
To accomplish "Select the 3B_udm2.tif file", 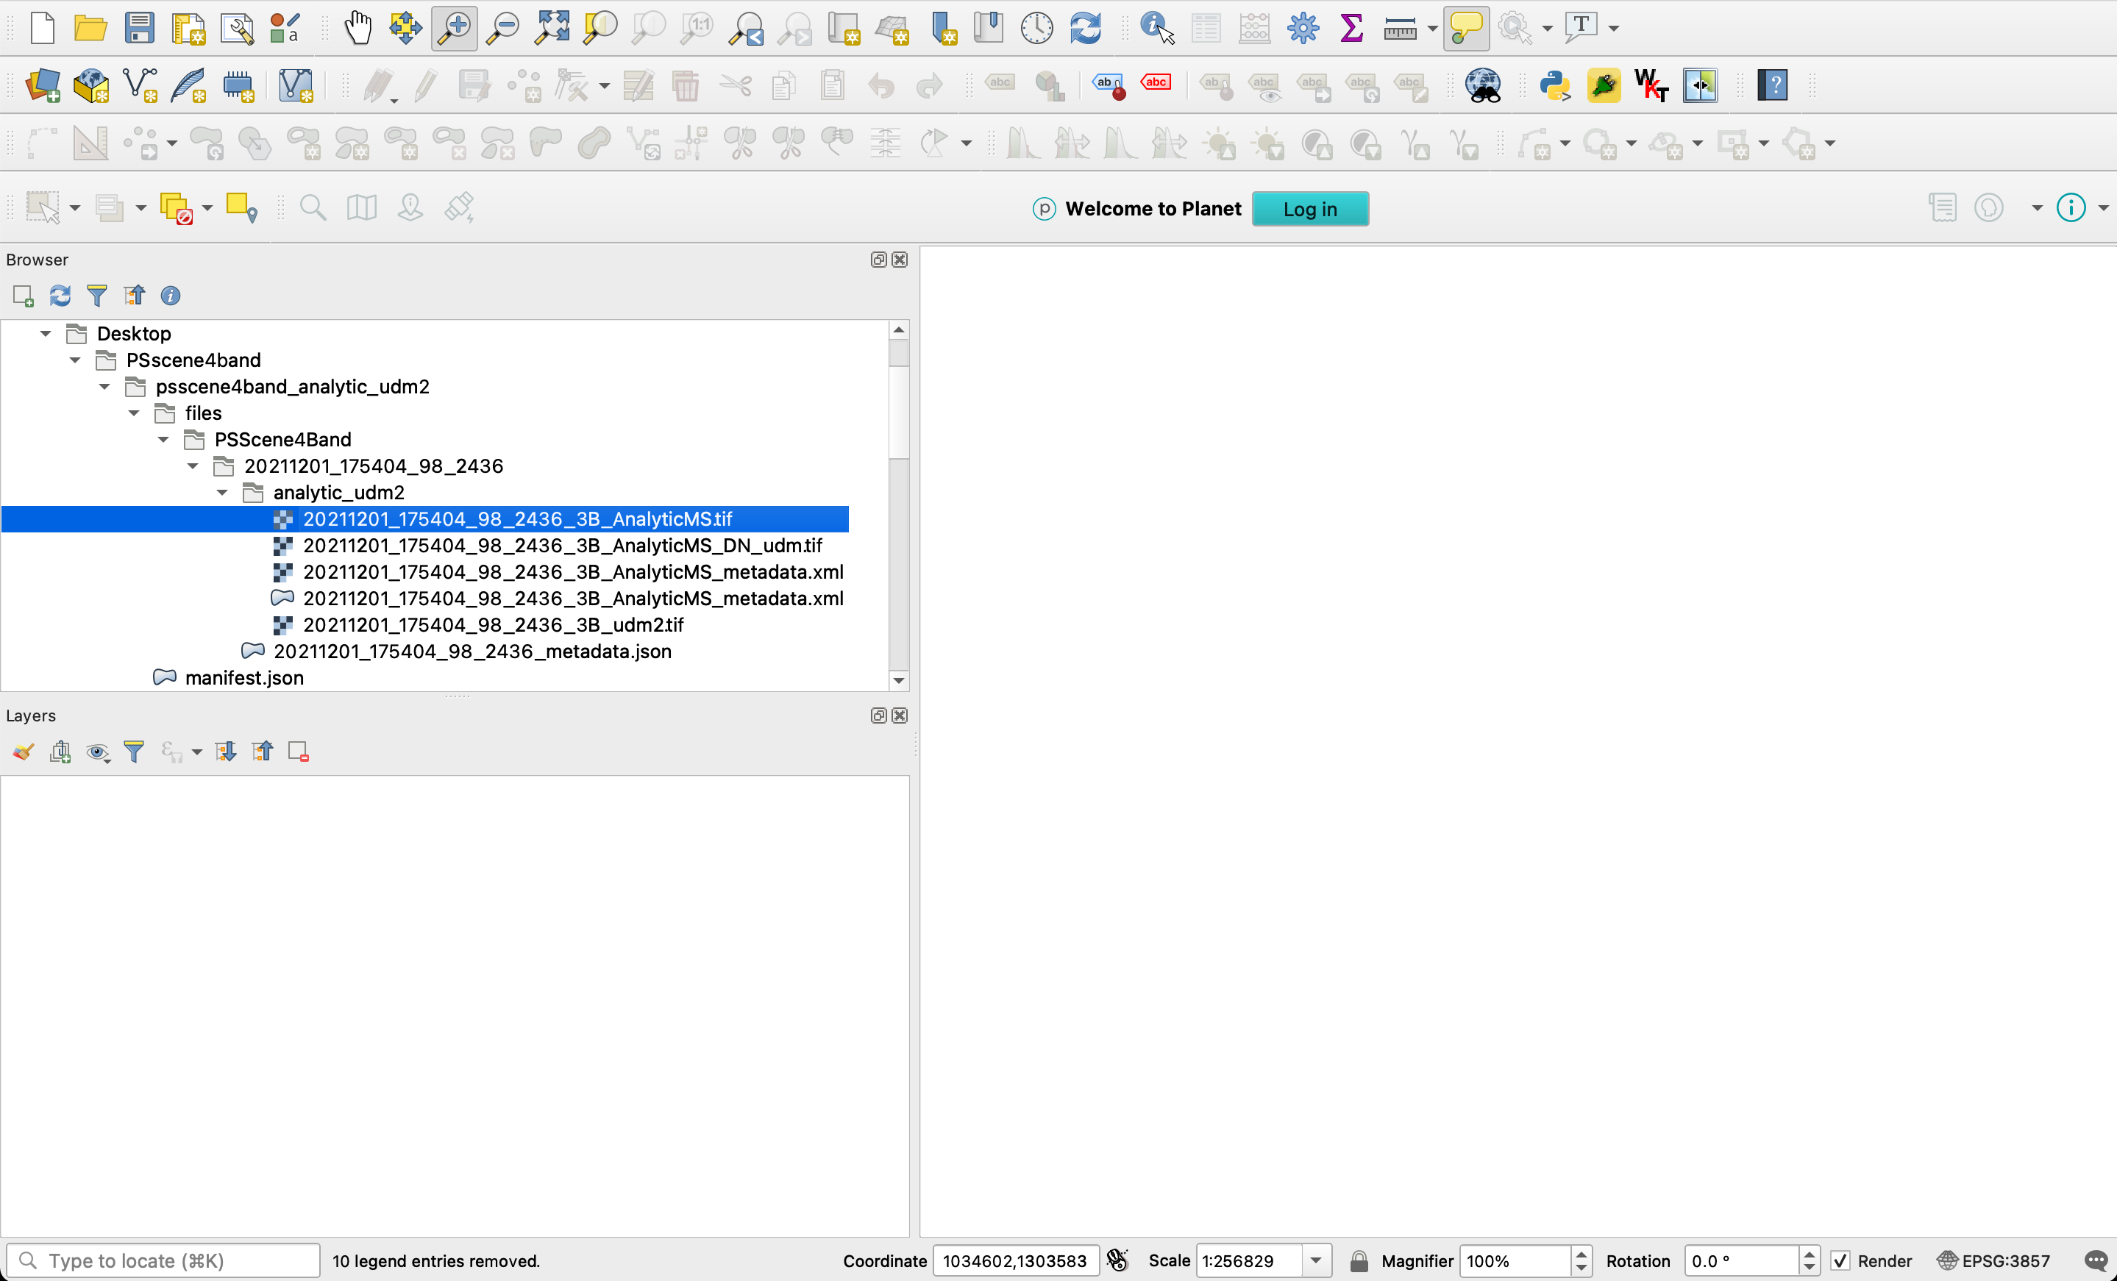I will [x=493, y=624].
